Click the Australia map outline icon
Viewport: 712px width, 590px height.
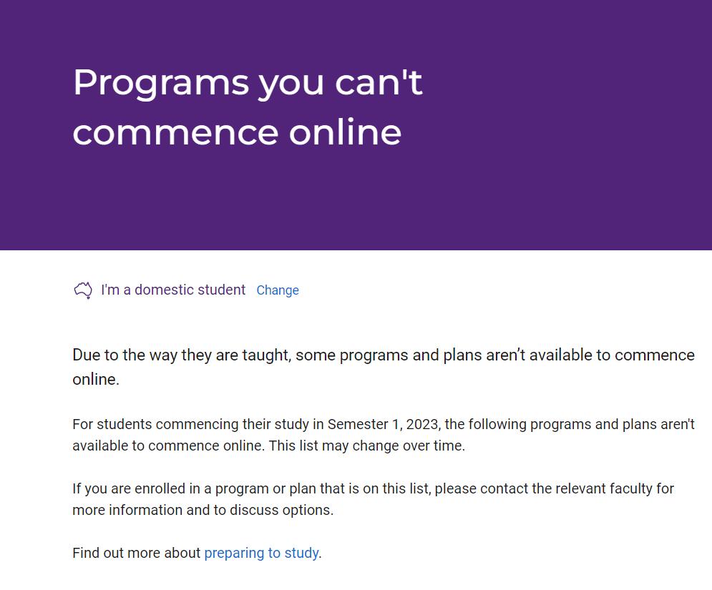(x=83, y=290)
